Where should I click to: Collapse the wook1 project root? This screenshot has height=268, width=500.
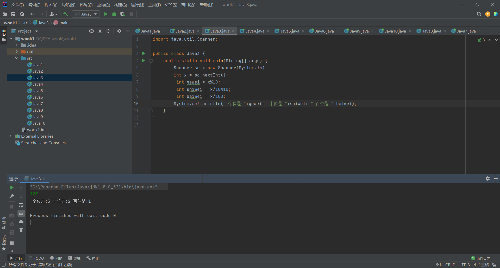click(x=11, y=39)
